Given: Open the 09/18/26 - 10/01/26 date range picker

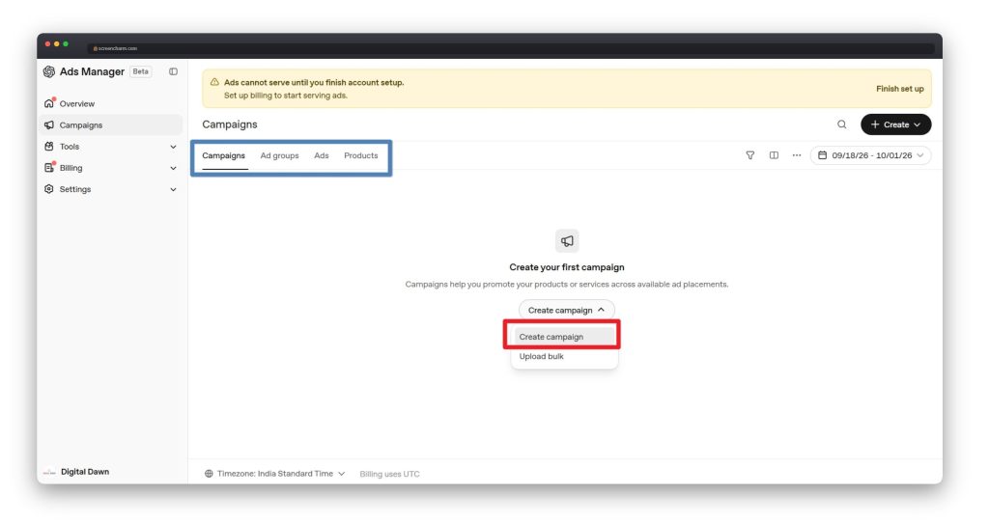Looking at the screenshot, I should pyautogui.click(x=870, y=155).
